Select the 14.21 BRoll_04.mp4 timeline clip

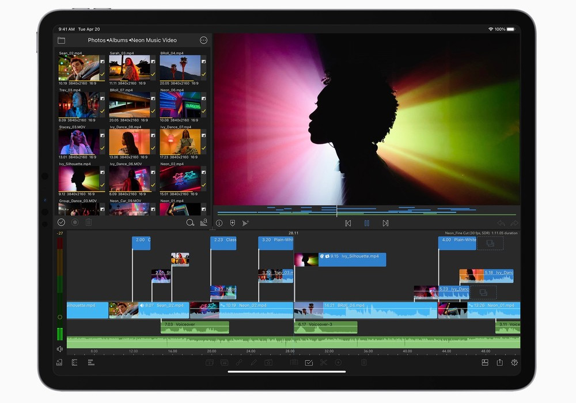pos(366,310)
